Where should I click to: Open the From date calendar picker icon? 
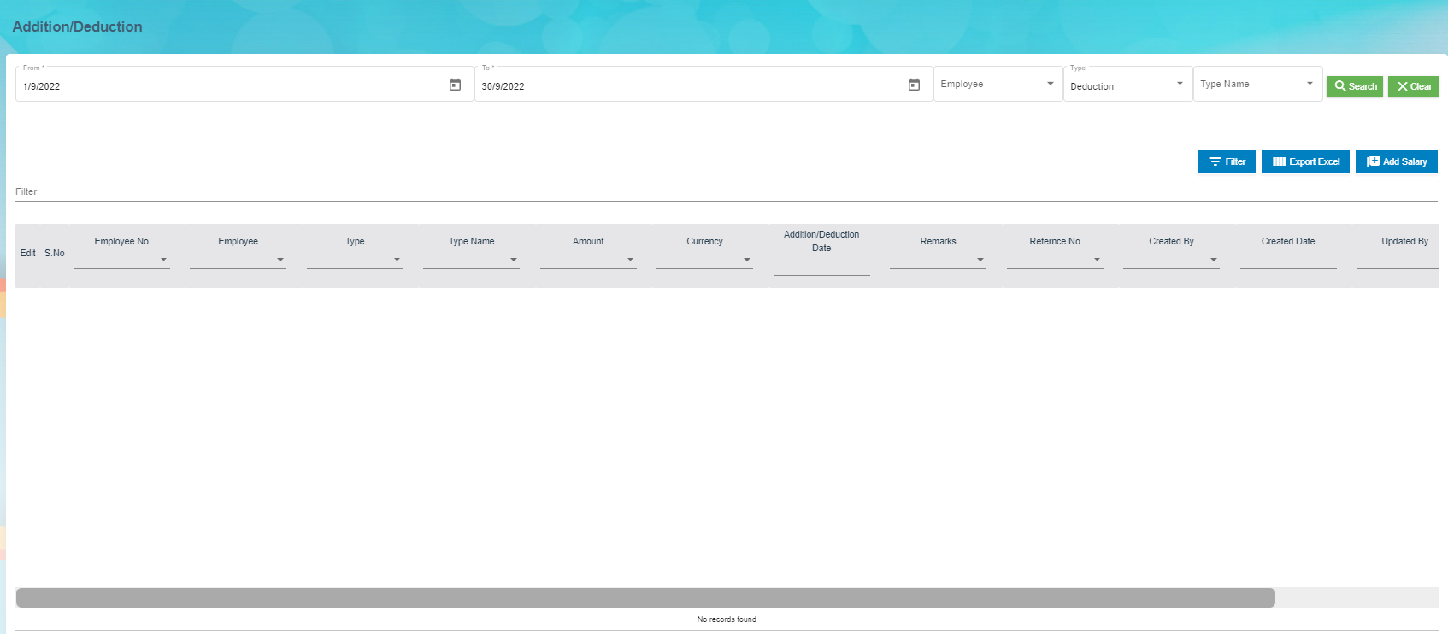pyautogui.click(x=455, y=85)
